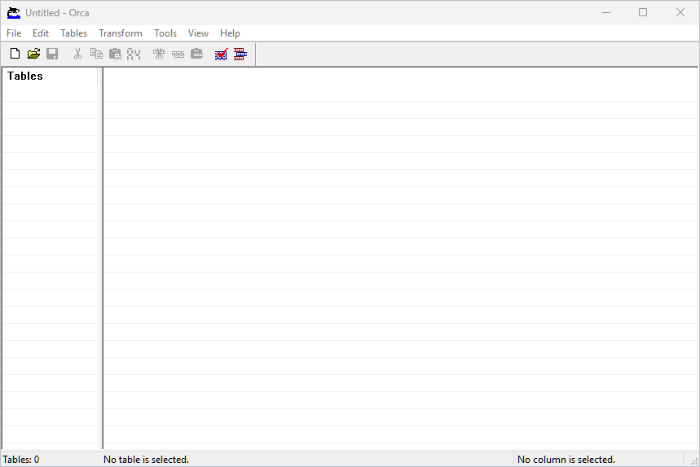Click the Copy Rows icon
Screen dimensions: 700x467
pyautogui.click(x=178, y=55)
